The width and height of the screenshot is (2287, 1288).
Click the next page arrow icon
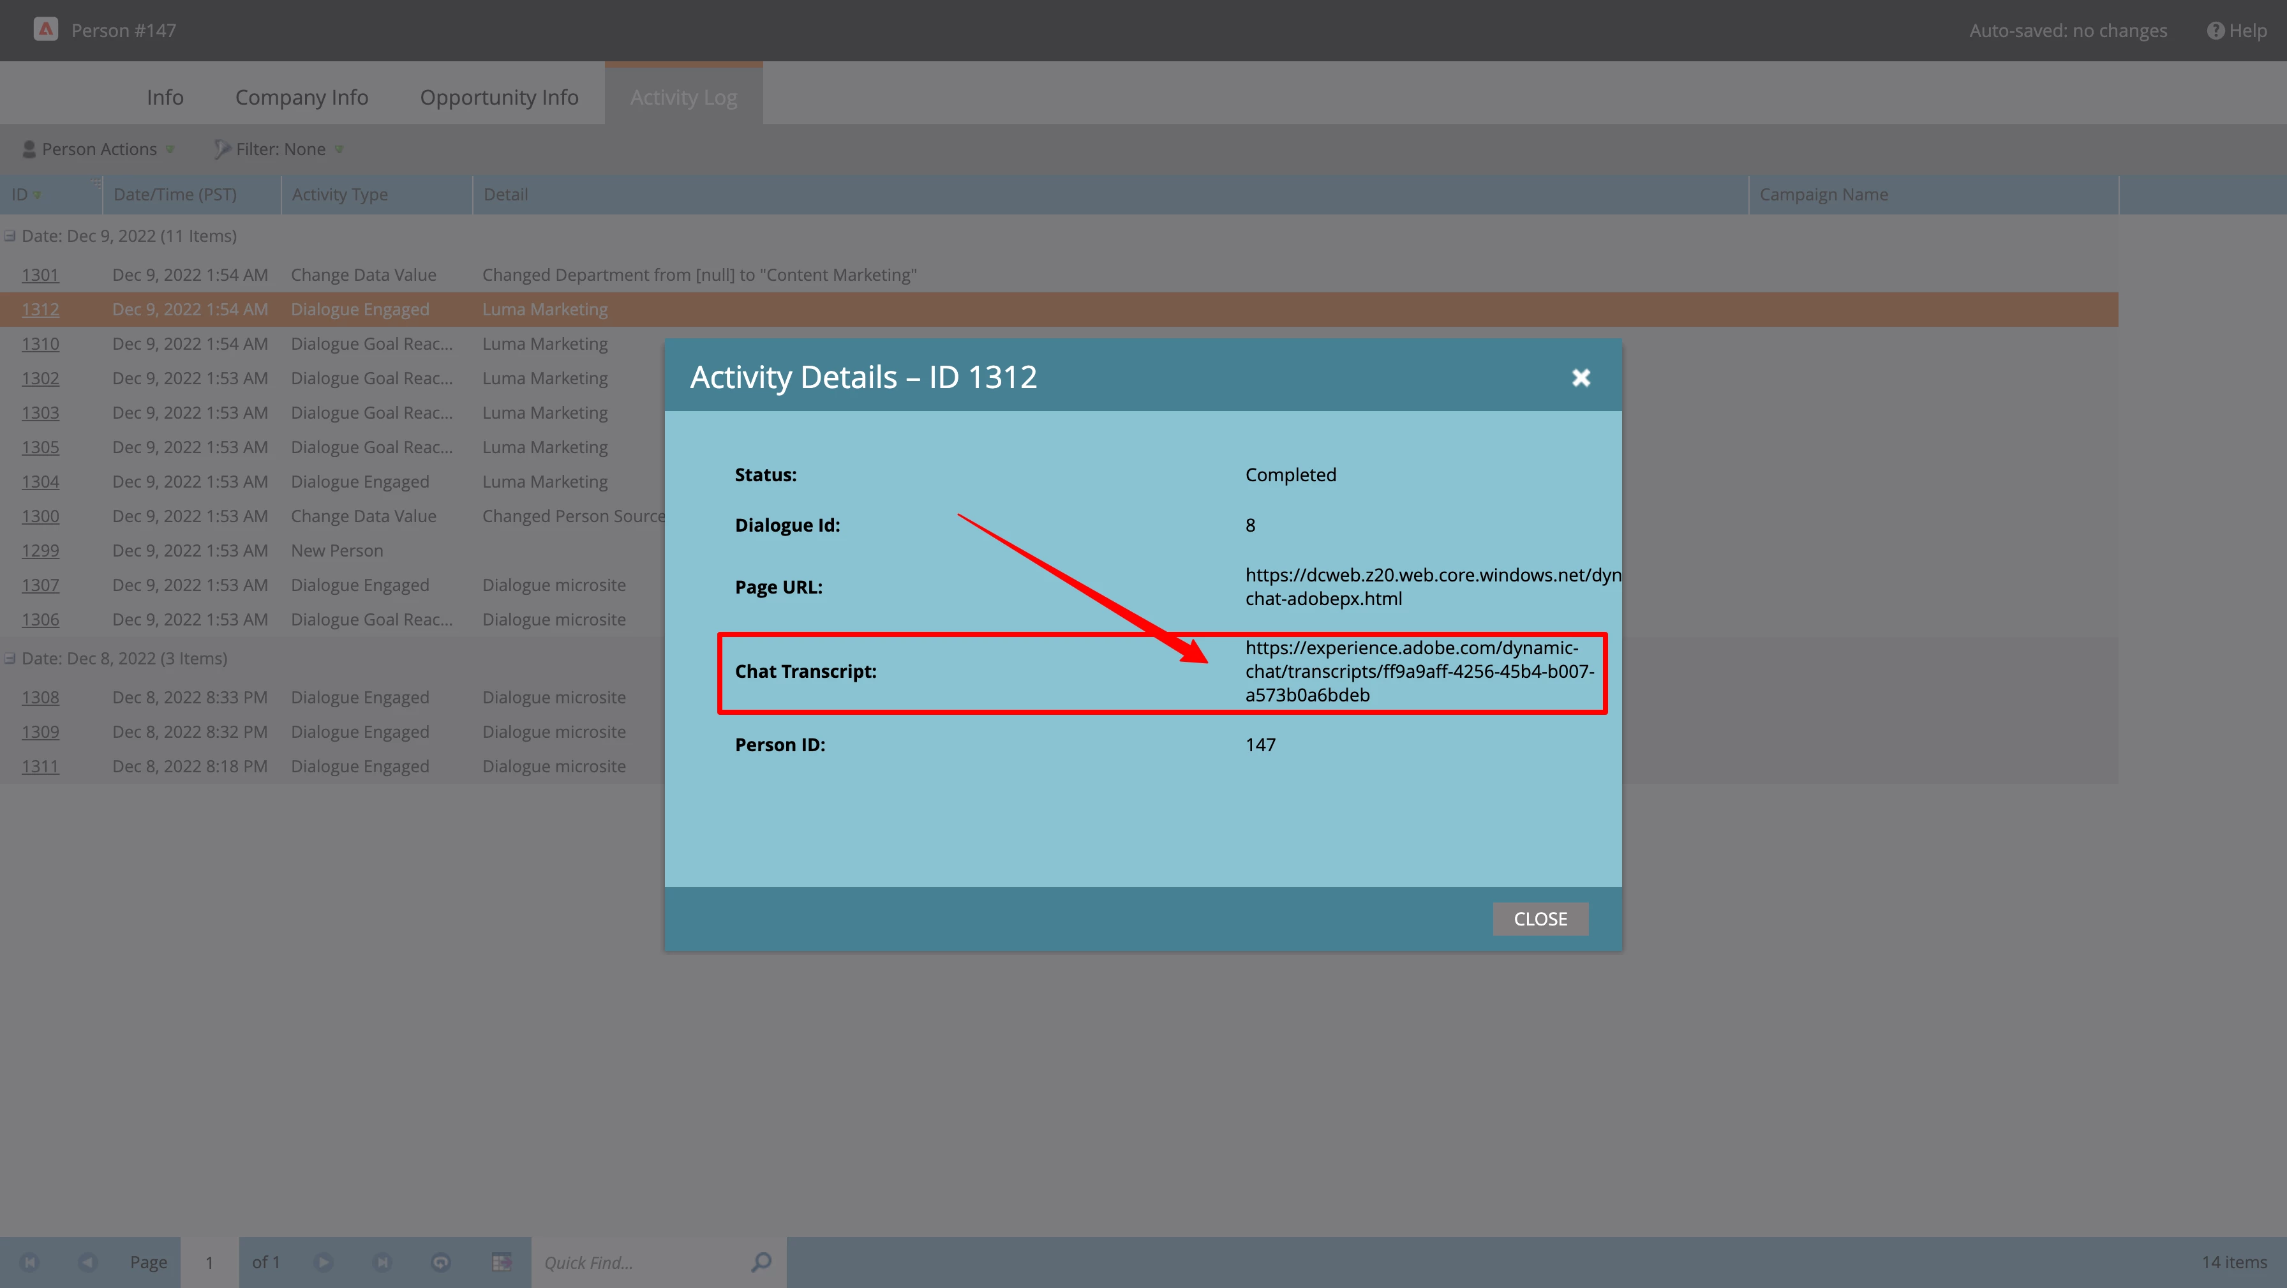[323, 1261]
